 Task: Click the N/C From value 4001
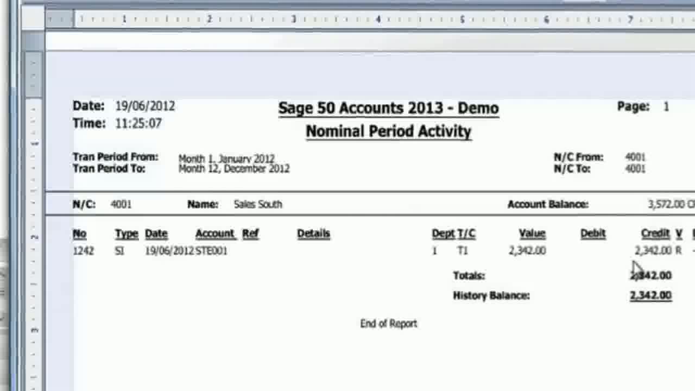pyautogui.click(x=635, y=157)
